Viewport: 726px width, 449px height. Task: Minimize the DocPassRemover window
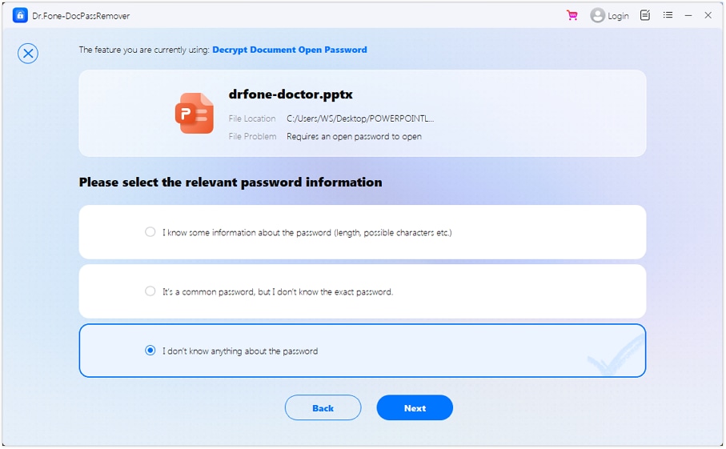[688, 15]
